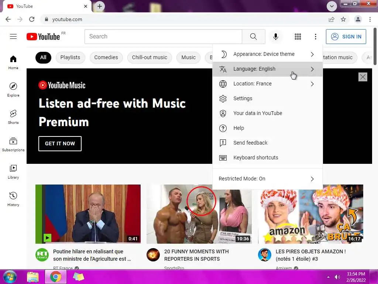378x284 pixels.
Task: Open Location: France submenu
Action: 268,84
